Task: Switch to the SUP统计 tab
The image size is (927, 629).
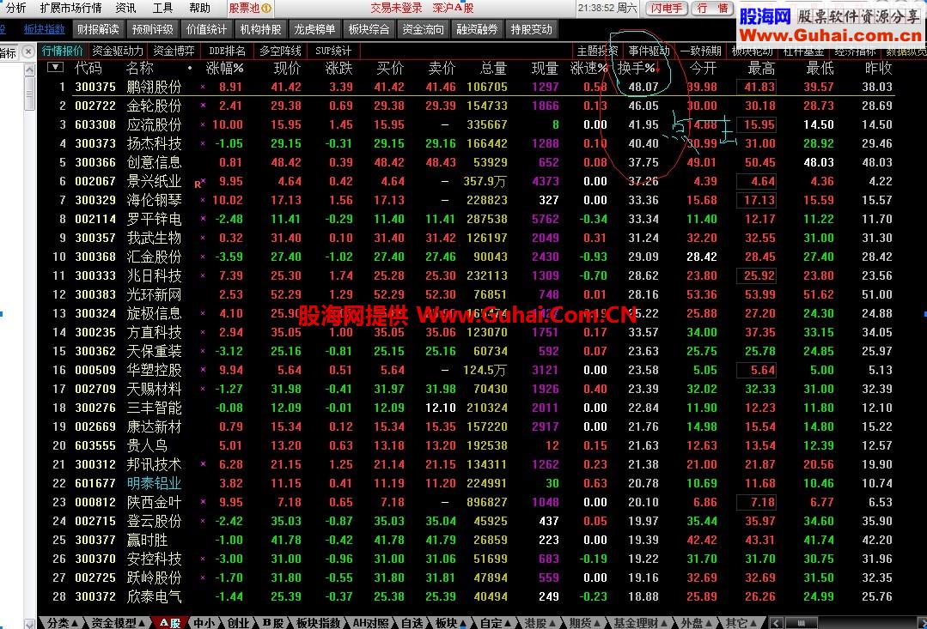Action: (x=332, y=51)
